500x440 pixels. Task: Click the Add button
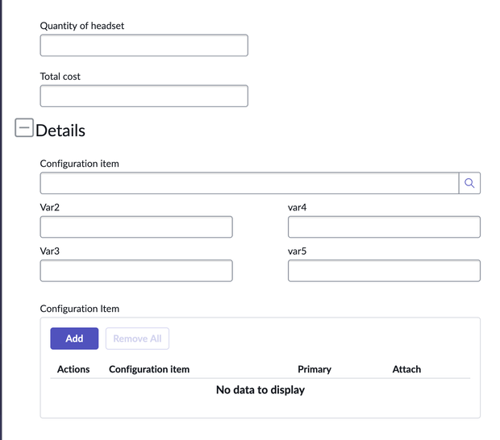click(x=74, y=338)
